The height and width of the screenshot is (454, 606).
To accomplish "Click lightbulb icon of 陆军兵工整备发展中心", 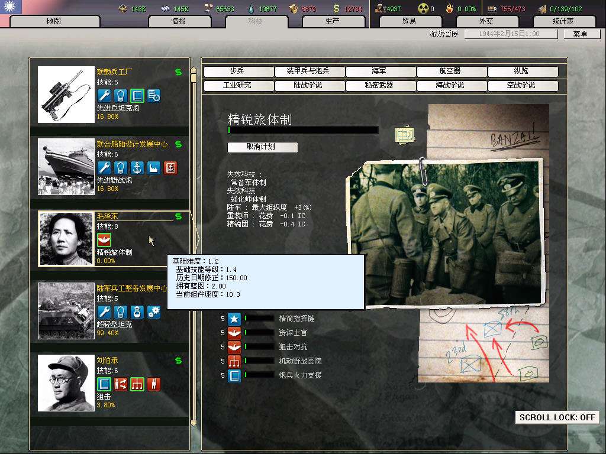I will point(121,312).
